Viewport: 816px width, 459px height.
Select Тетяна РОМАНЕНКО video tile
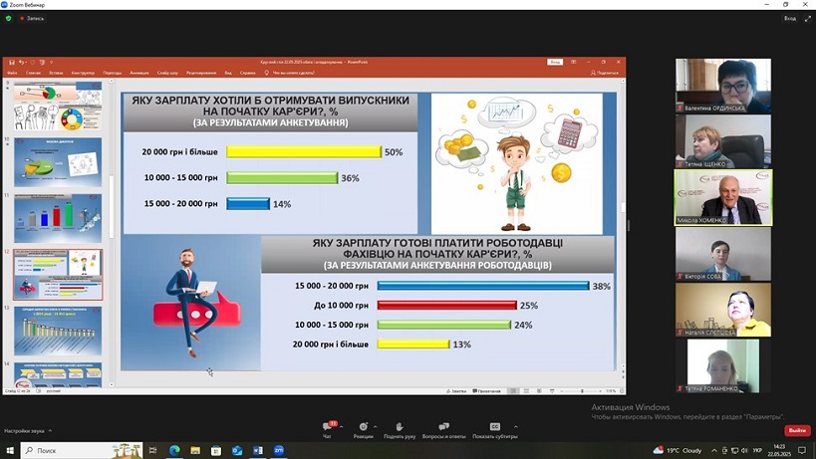click(723, 366)
